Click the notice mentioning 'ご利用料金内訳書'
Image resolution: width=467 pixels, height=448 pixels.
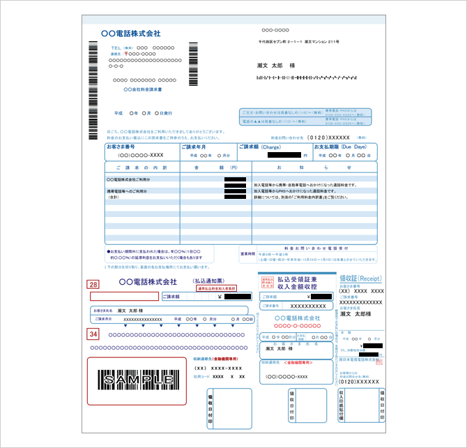click(x=301, y=197)
